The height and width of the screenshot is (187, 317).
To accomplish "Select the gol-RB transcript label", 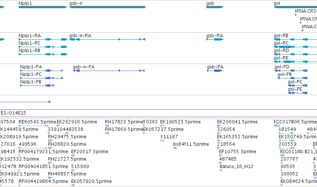I will [281, 36].
